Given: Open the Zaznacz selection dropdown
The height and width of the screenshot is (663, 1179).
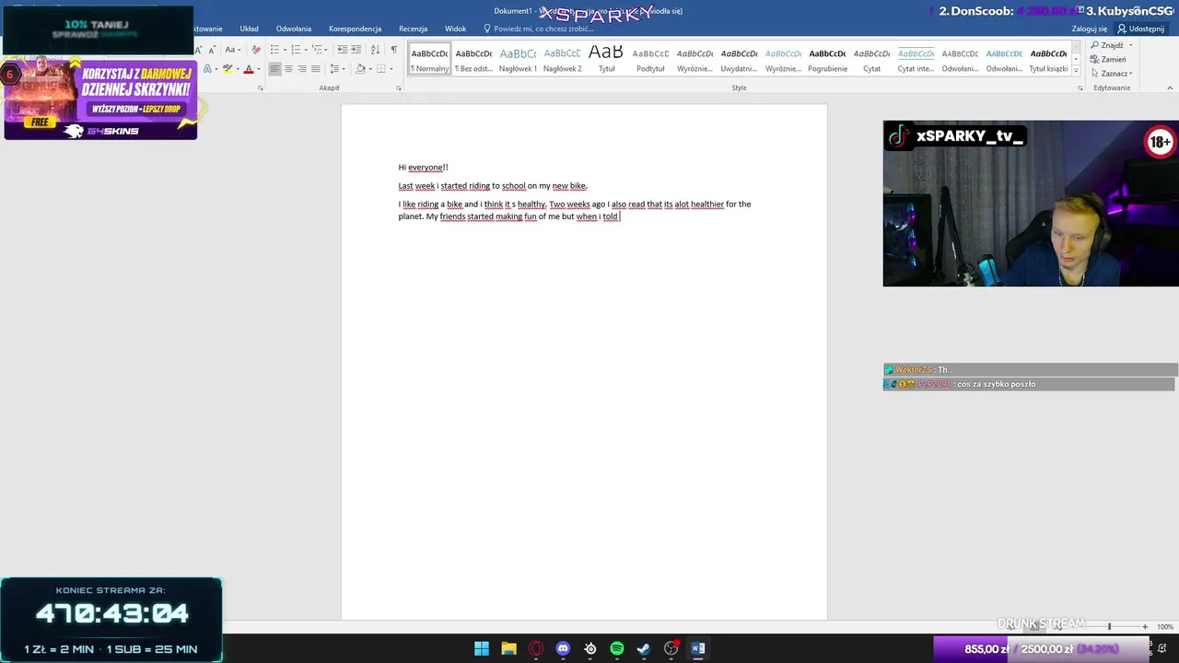Looking at the screenshot, I should coord(1112,74).
